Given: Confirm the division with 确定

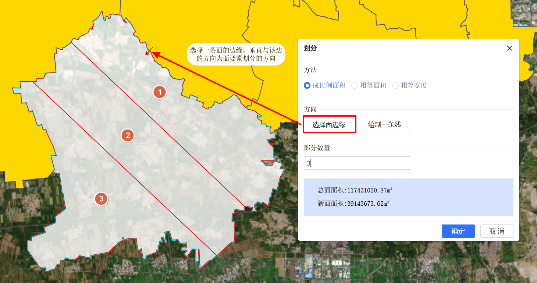Looking at the screenshot, I should (458, 231).
